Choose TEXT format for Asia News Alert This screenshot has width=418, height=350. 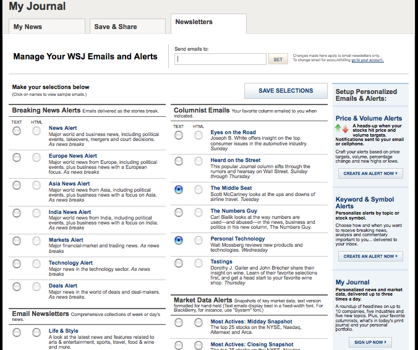tap(17, 185)
